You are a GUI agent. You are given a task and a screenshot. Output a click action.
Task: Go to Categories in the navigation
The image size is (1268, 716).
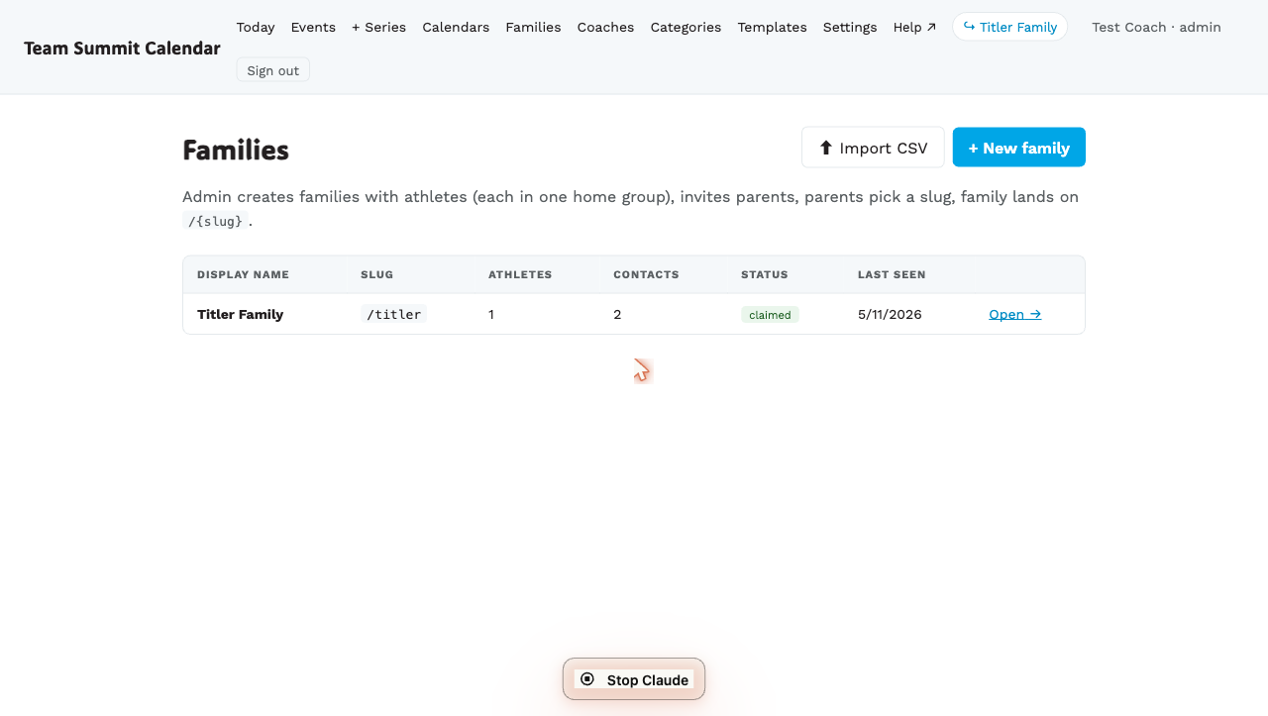[x=686, y=27]
